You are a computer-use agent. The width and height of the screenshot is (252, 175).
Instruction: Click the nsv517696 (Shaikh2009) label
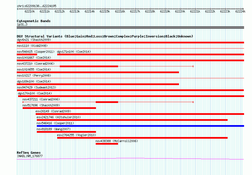[x=41, y=105]
